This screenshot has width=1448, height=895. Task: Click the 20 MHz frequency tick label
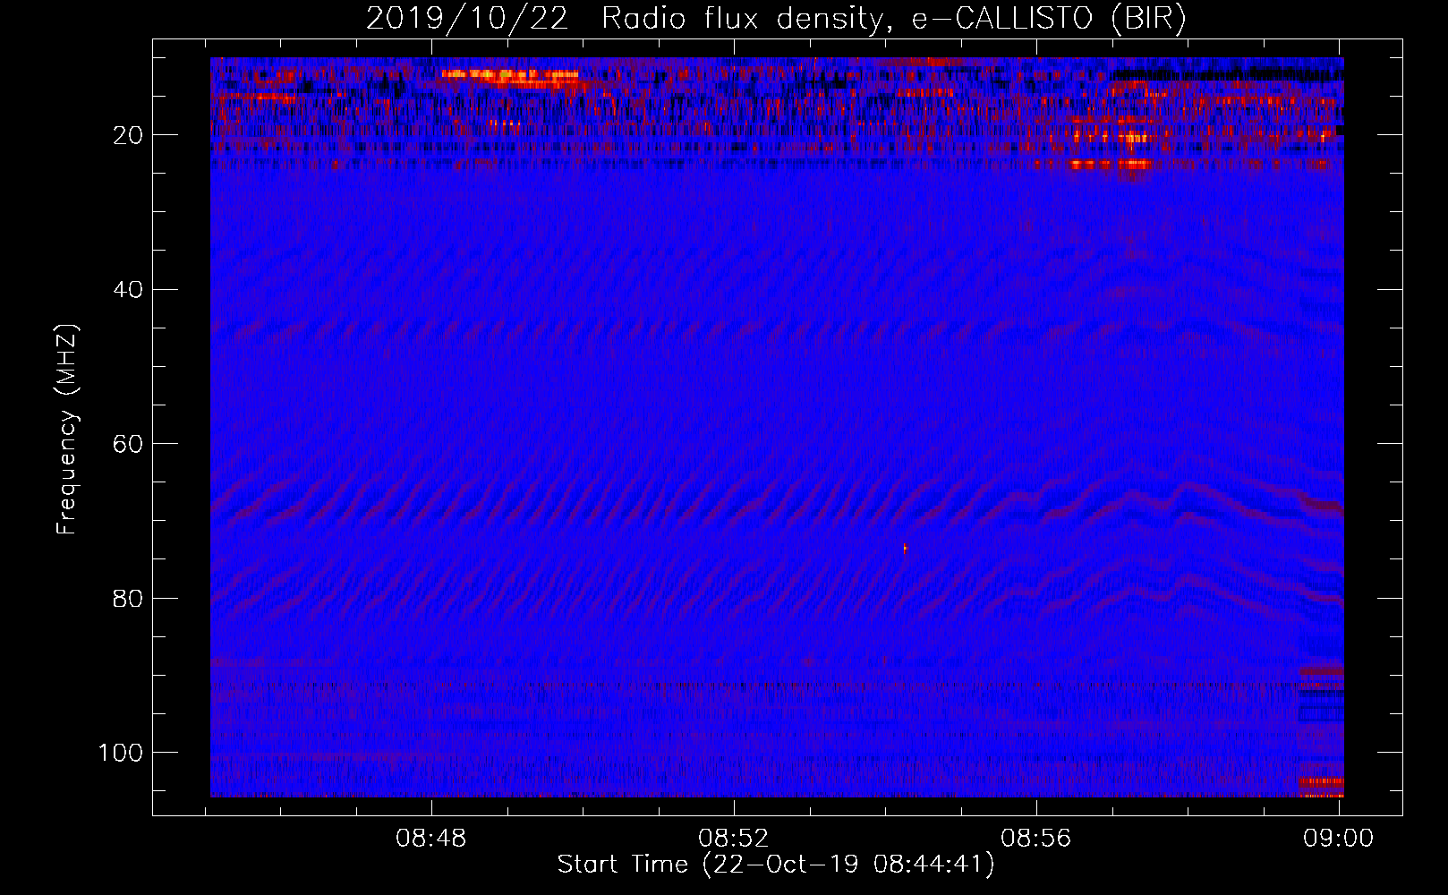click(x=128, y=135)
